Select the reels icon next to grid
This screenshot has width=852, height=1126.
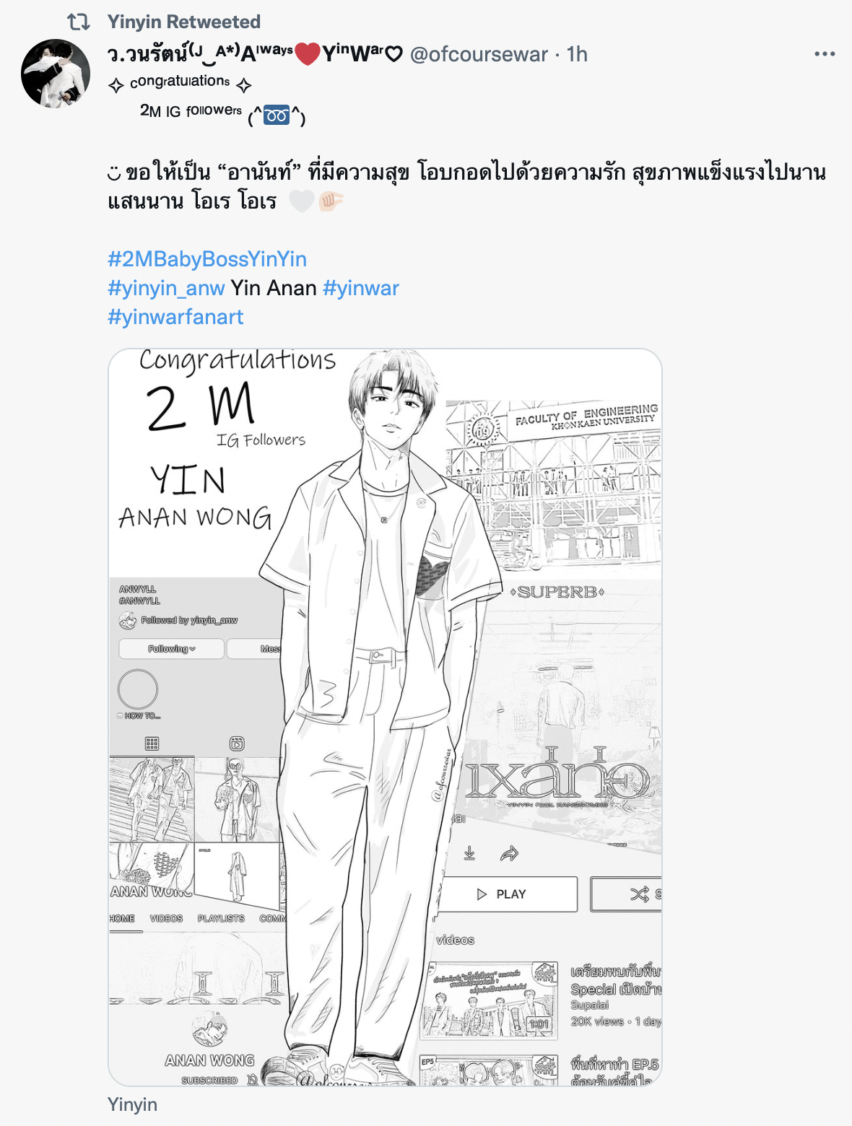(237, 743)
